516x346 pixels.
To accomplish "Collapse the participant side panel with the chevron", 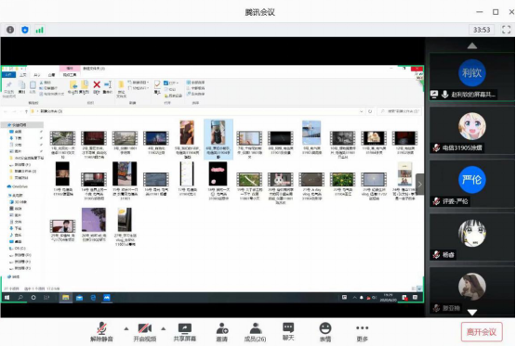I will click(x=420, y=185).
